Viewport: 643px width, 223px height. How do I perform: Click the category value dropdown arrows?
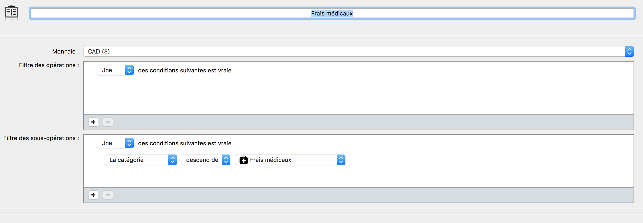pos(341,160)
